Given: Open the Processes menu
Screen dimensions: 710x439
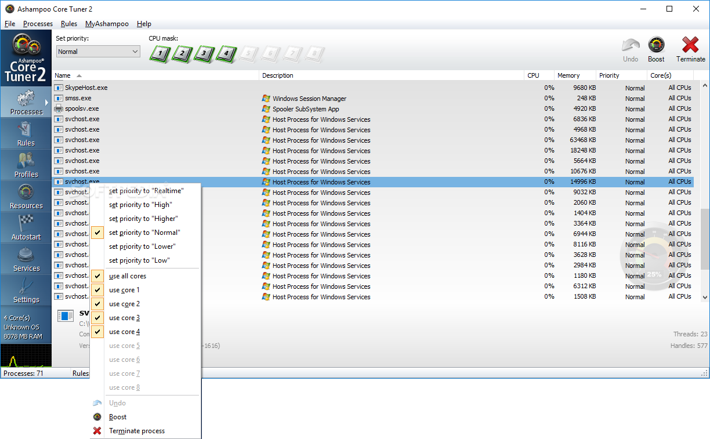Looking at the screenshot, I should tap(38, 24).
